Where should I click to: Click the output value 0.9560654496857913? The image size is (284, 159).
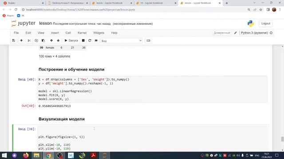pyautogui.click(x=55, y=106)
